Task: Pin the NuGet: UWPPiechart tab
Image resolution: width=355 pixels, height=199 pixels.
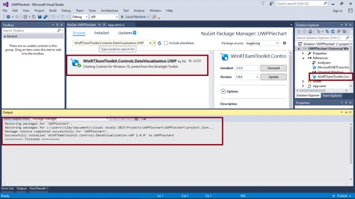Action: pos(99,25)
